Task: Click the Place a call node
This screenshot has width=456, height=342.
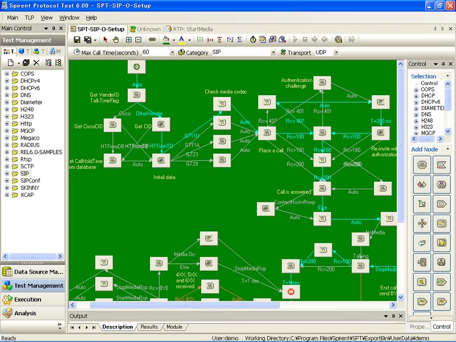Action: 267,133
